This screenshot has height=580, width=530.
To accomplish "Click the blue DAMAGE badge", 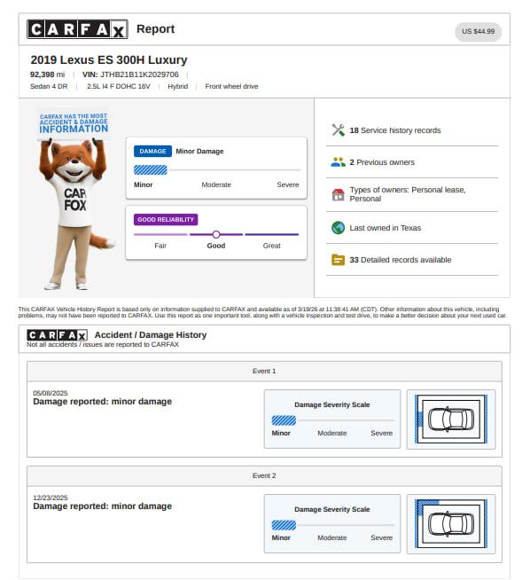I will click(152, 152).
